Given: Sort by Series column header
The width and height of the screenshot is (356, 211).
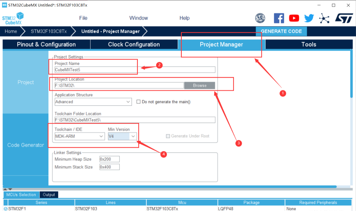Looking at the screenshot, I should click(x=41, y=203).
